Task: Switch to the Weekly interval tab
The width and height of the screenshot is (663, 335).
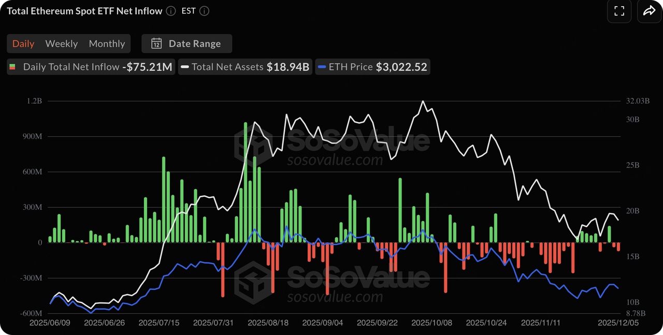Action: point(62,43)
